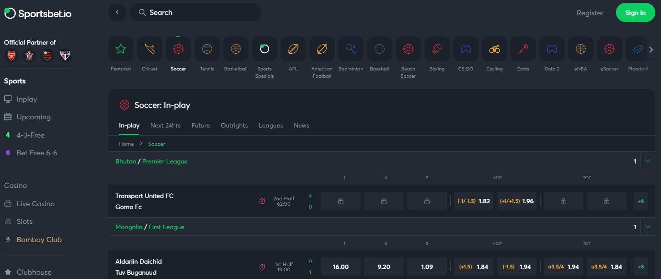
Task: Click the Search input field
Action: coord(195,12)
